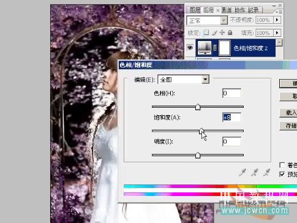Switch to the 记录 tab
This screenshot has width=297, height=223.
point(254,10)
